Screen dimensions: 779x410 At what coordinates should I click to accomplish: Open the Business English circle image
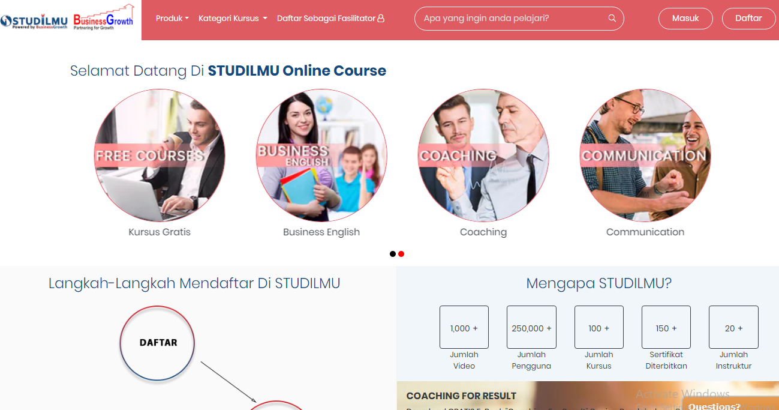pyautogui.click(x=321, y=155)
